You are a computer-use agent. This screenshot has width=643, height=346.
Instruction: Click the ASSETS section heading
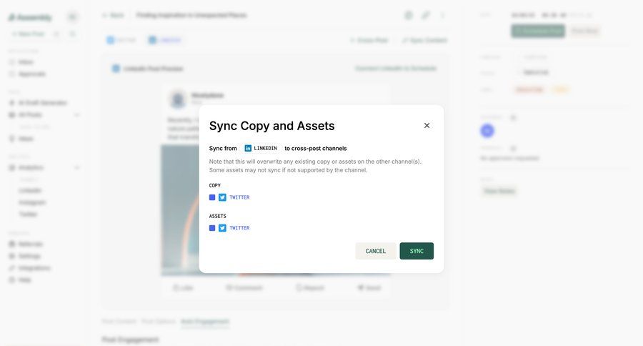(x=218, y=216)
